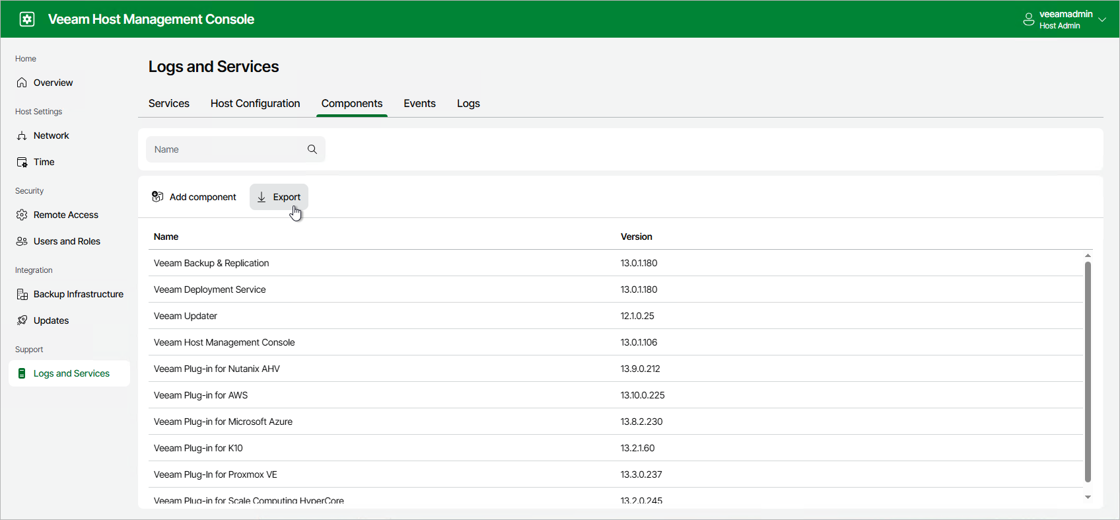Click the Veeam Host Management Console title
Viewport: 1120px width, 520px height.
click(x=151, y=19)
